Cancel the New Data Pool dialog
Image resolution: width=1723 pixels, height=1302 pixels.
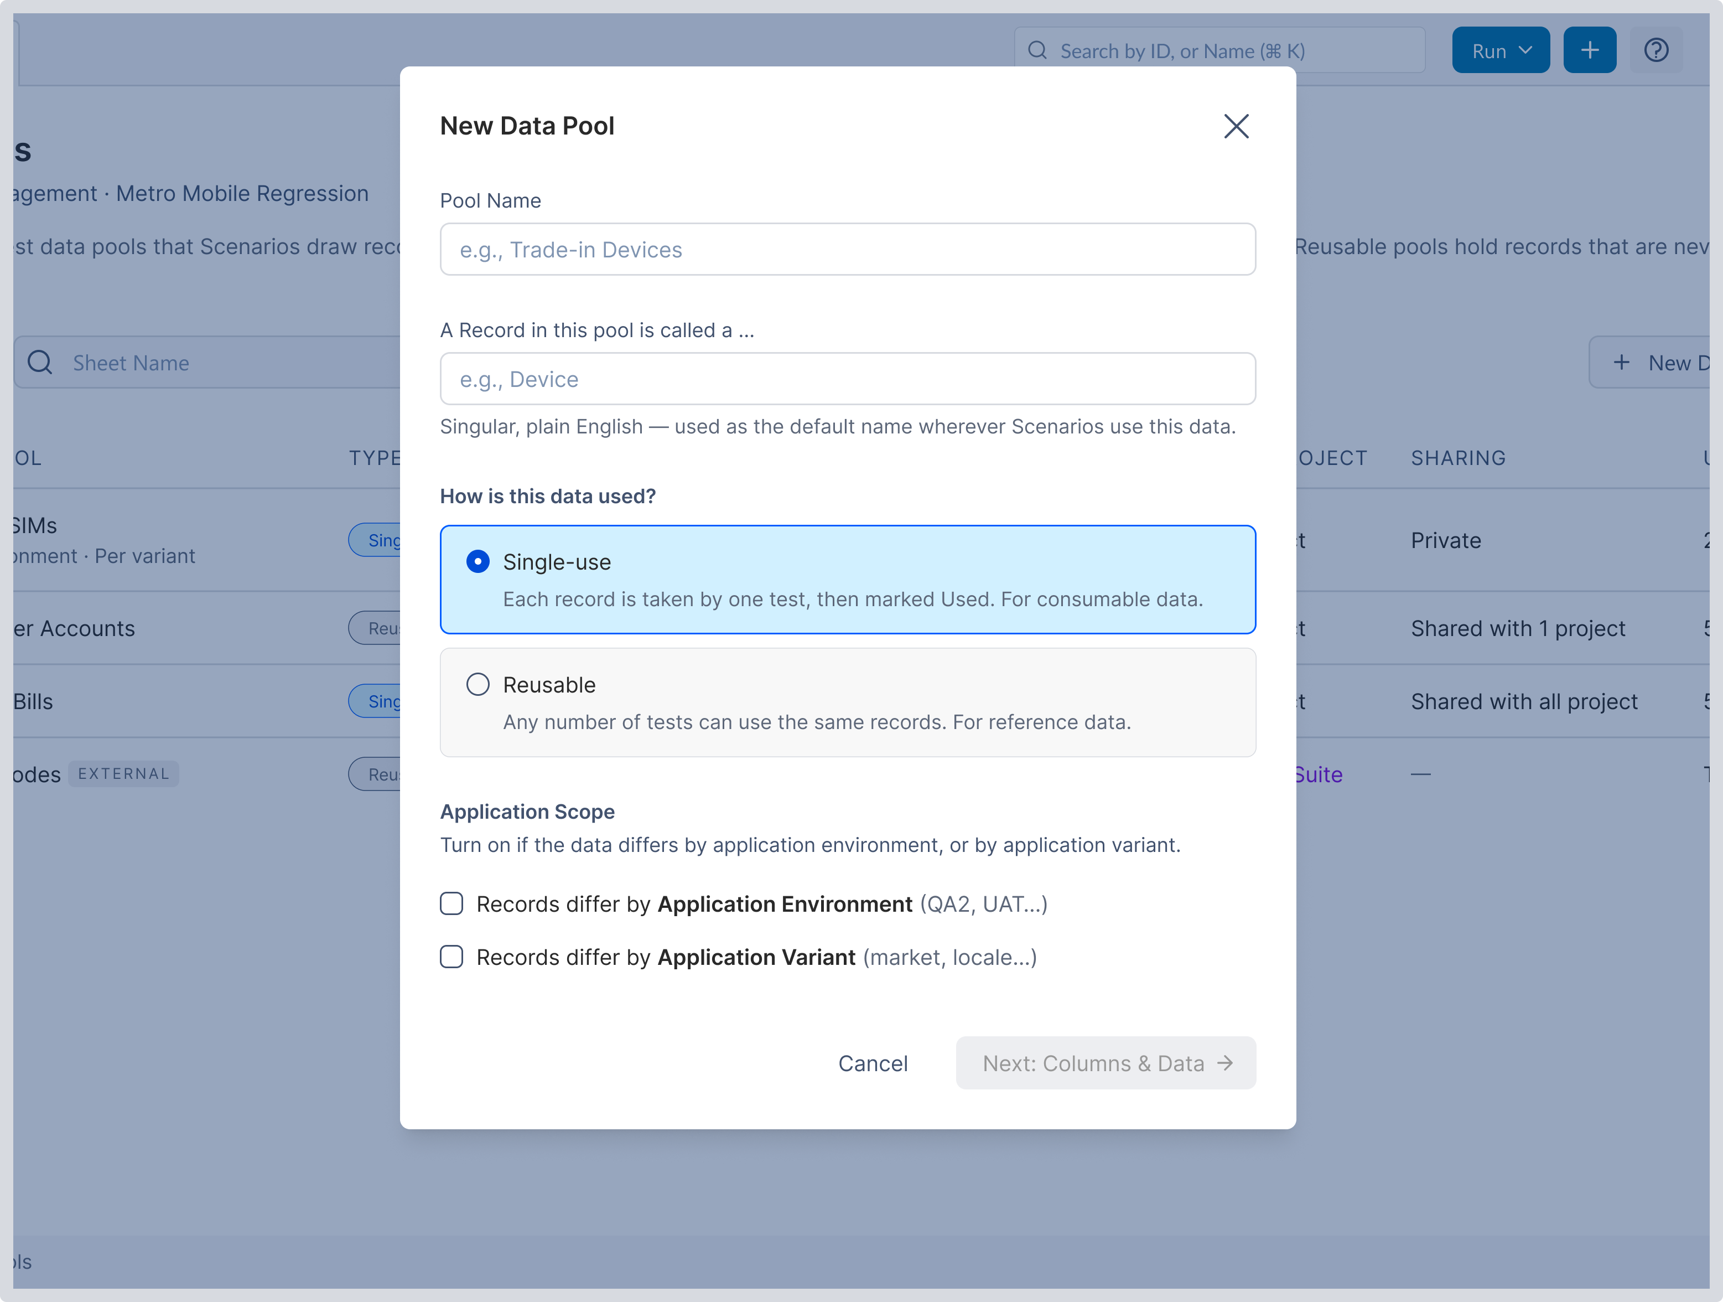[x=873, y=1063]
